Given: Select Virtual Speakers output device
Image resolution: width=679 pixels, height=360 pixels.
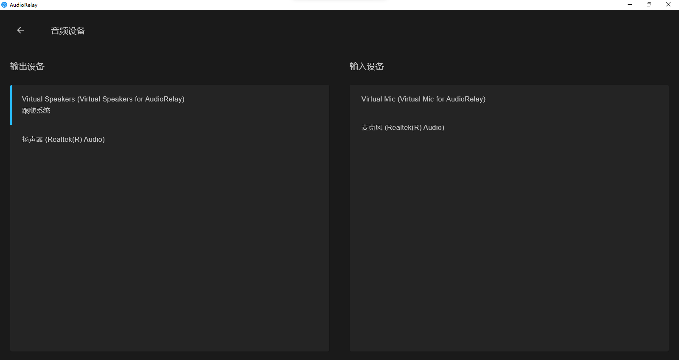Looking at the screenshot, I should 170,105.
